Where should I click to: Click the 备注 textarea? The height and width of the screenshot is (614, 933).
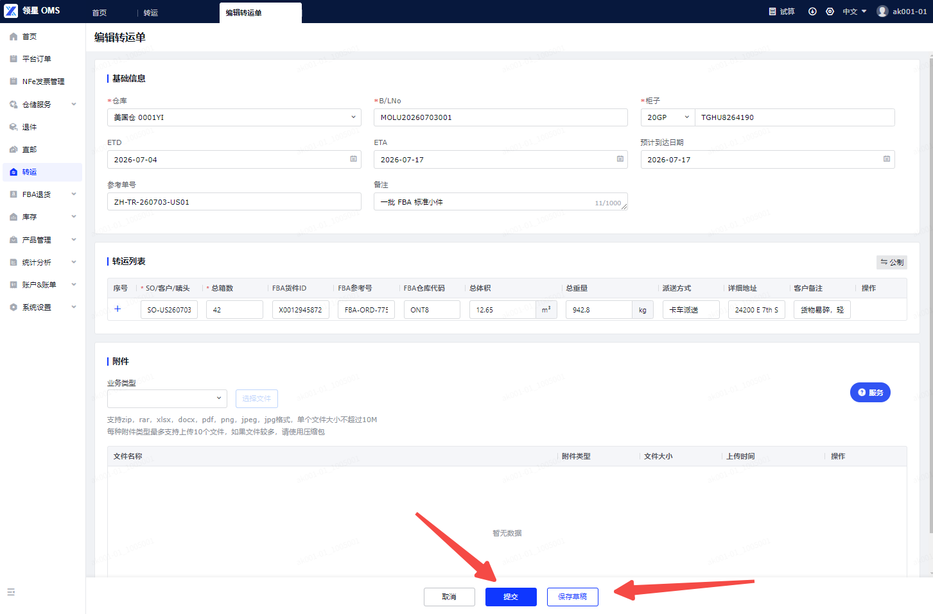[501, 201]
